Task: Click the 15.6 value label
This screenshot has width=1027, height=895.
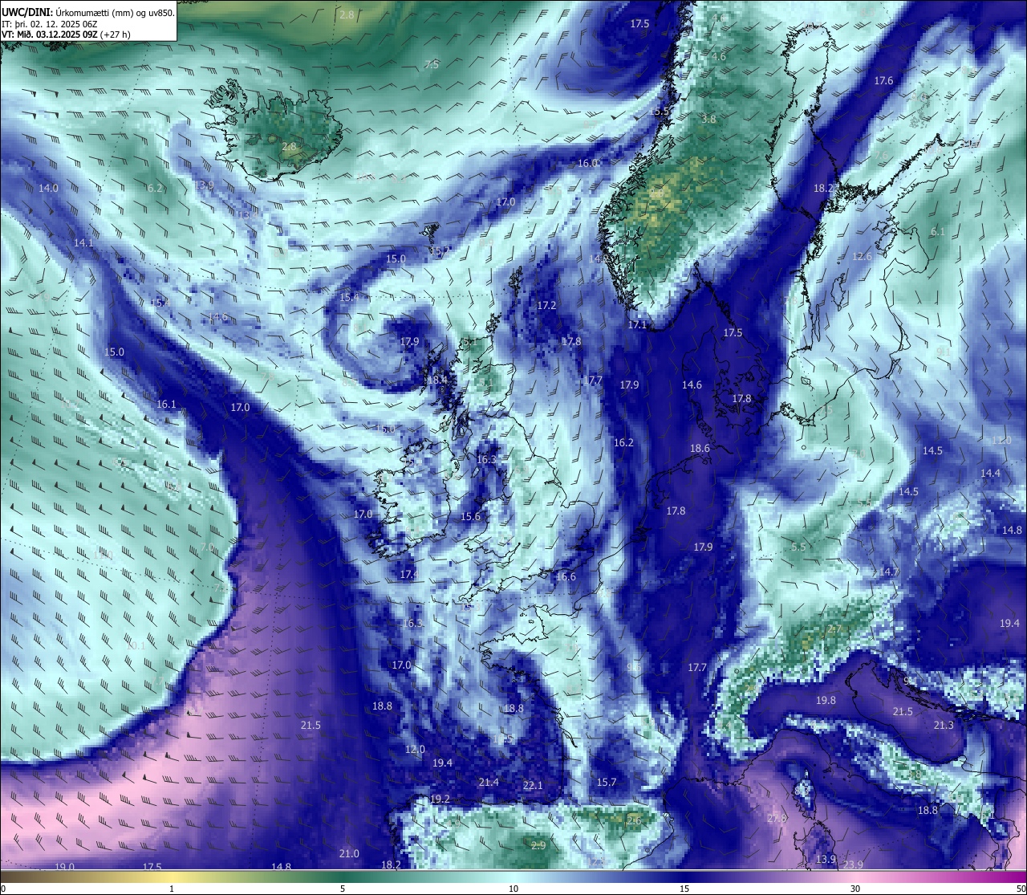Action: point(470,517)
